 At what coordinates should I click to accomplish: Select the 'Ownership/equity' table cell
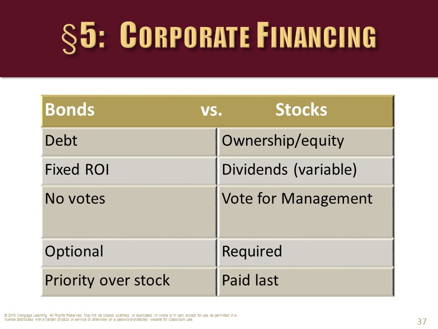[x=306, y=142]
